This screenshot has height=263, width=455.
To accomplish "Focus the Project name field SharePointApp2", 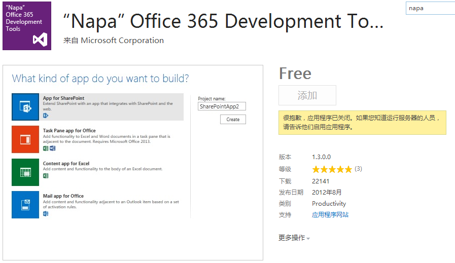I will pyautogui.click(x=222, y=106).
